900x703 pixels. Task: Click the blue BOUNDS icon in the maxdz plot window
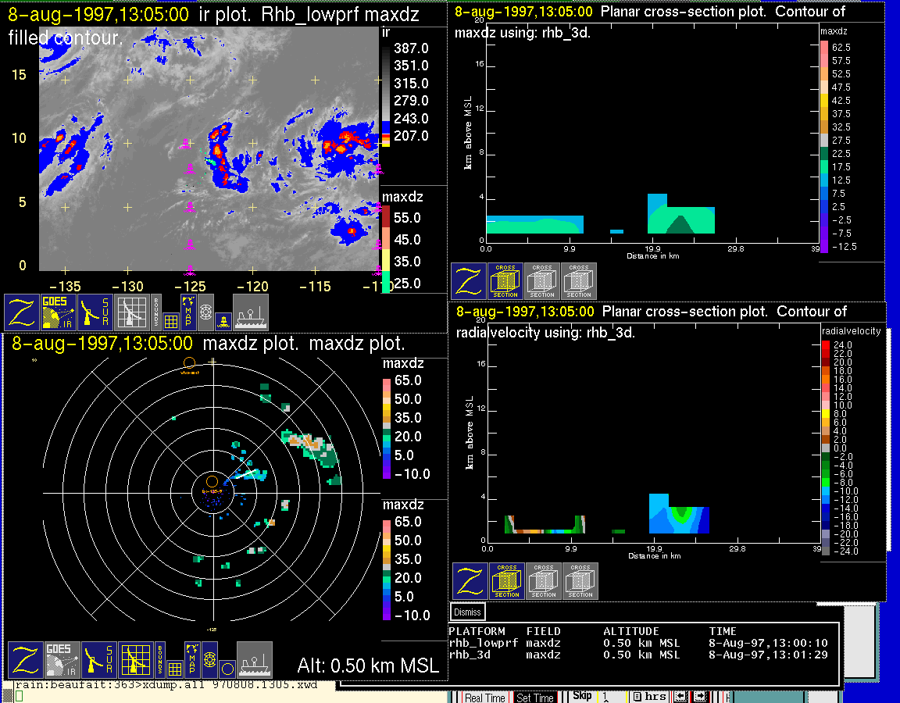click(159, 660)
